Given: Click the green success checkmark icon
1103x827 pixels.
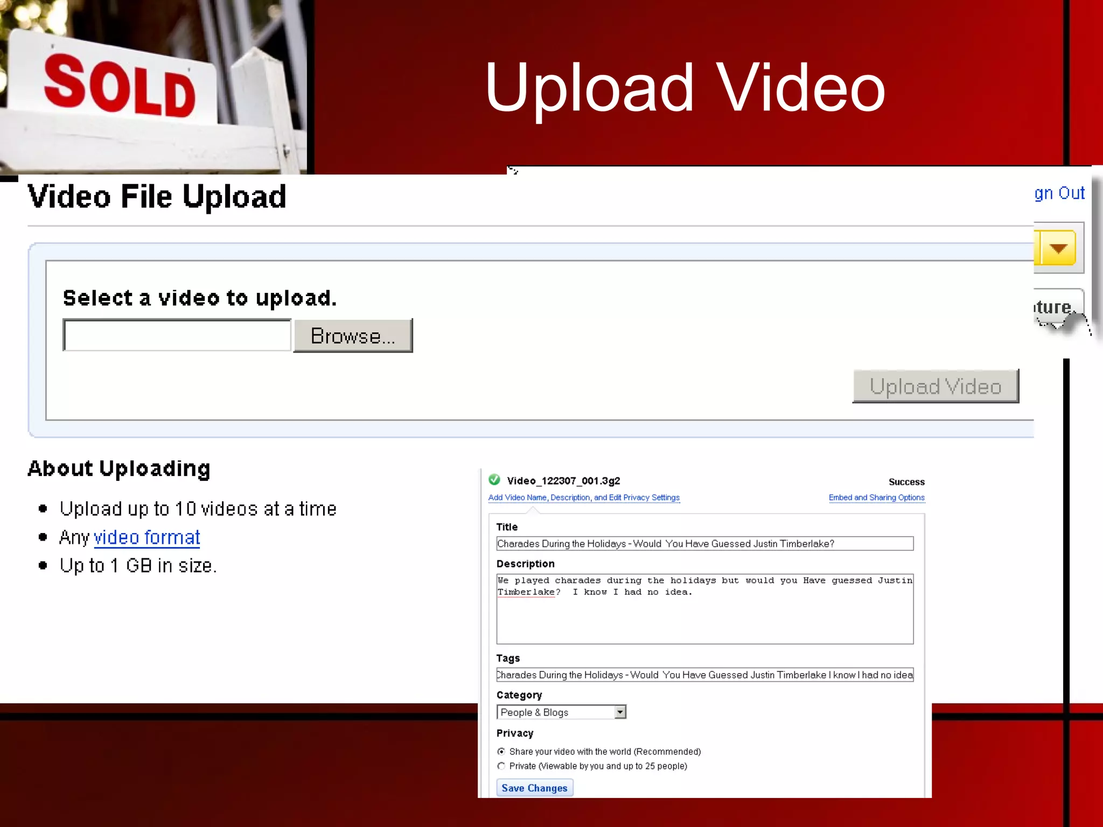Looking at the screenshot, I should [494, 480].
